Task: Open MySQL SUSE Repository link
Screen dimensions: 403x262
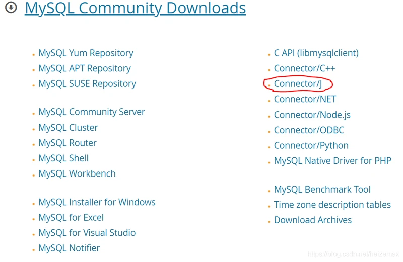Action: pyautogui.click(x=87, y=84)
